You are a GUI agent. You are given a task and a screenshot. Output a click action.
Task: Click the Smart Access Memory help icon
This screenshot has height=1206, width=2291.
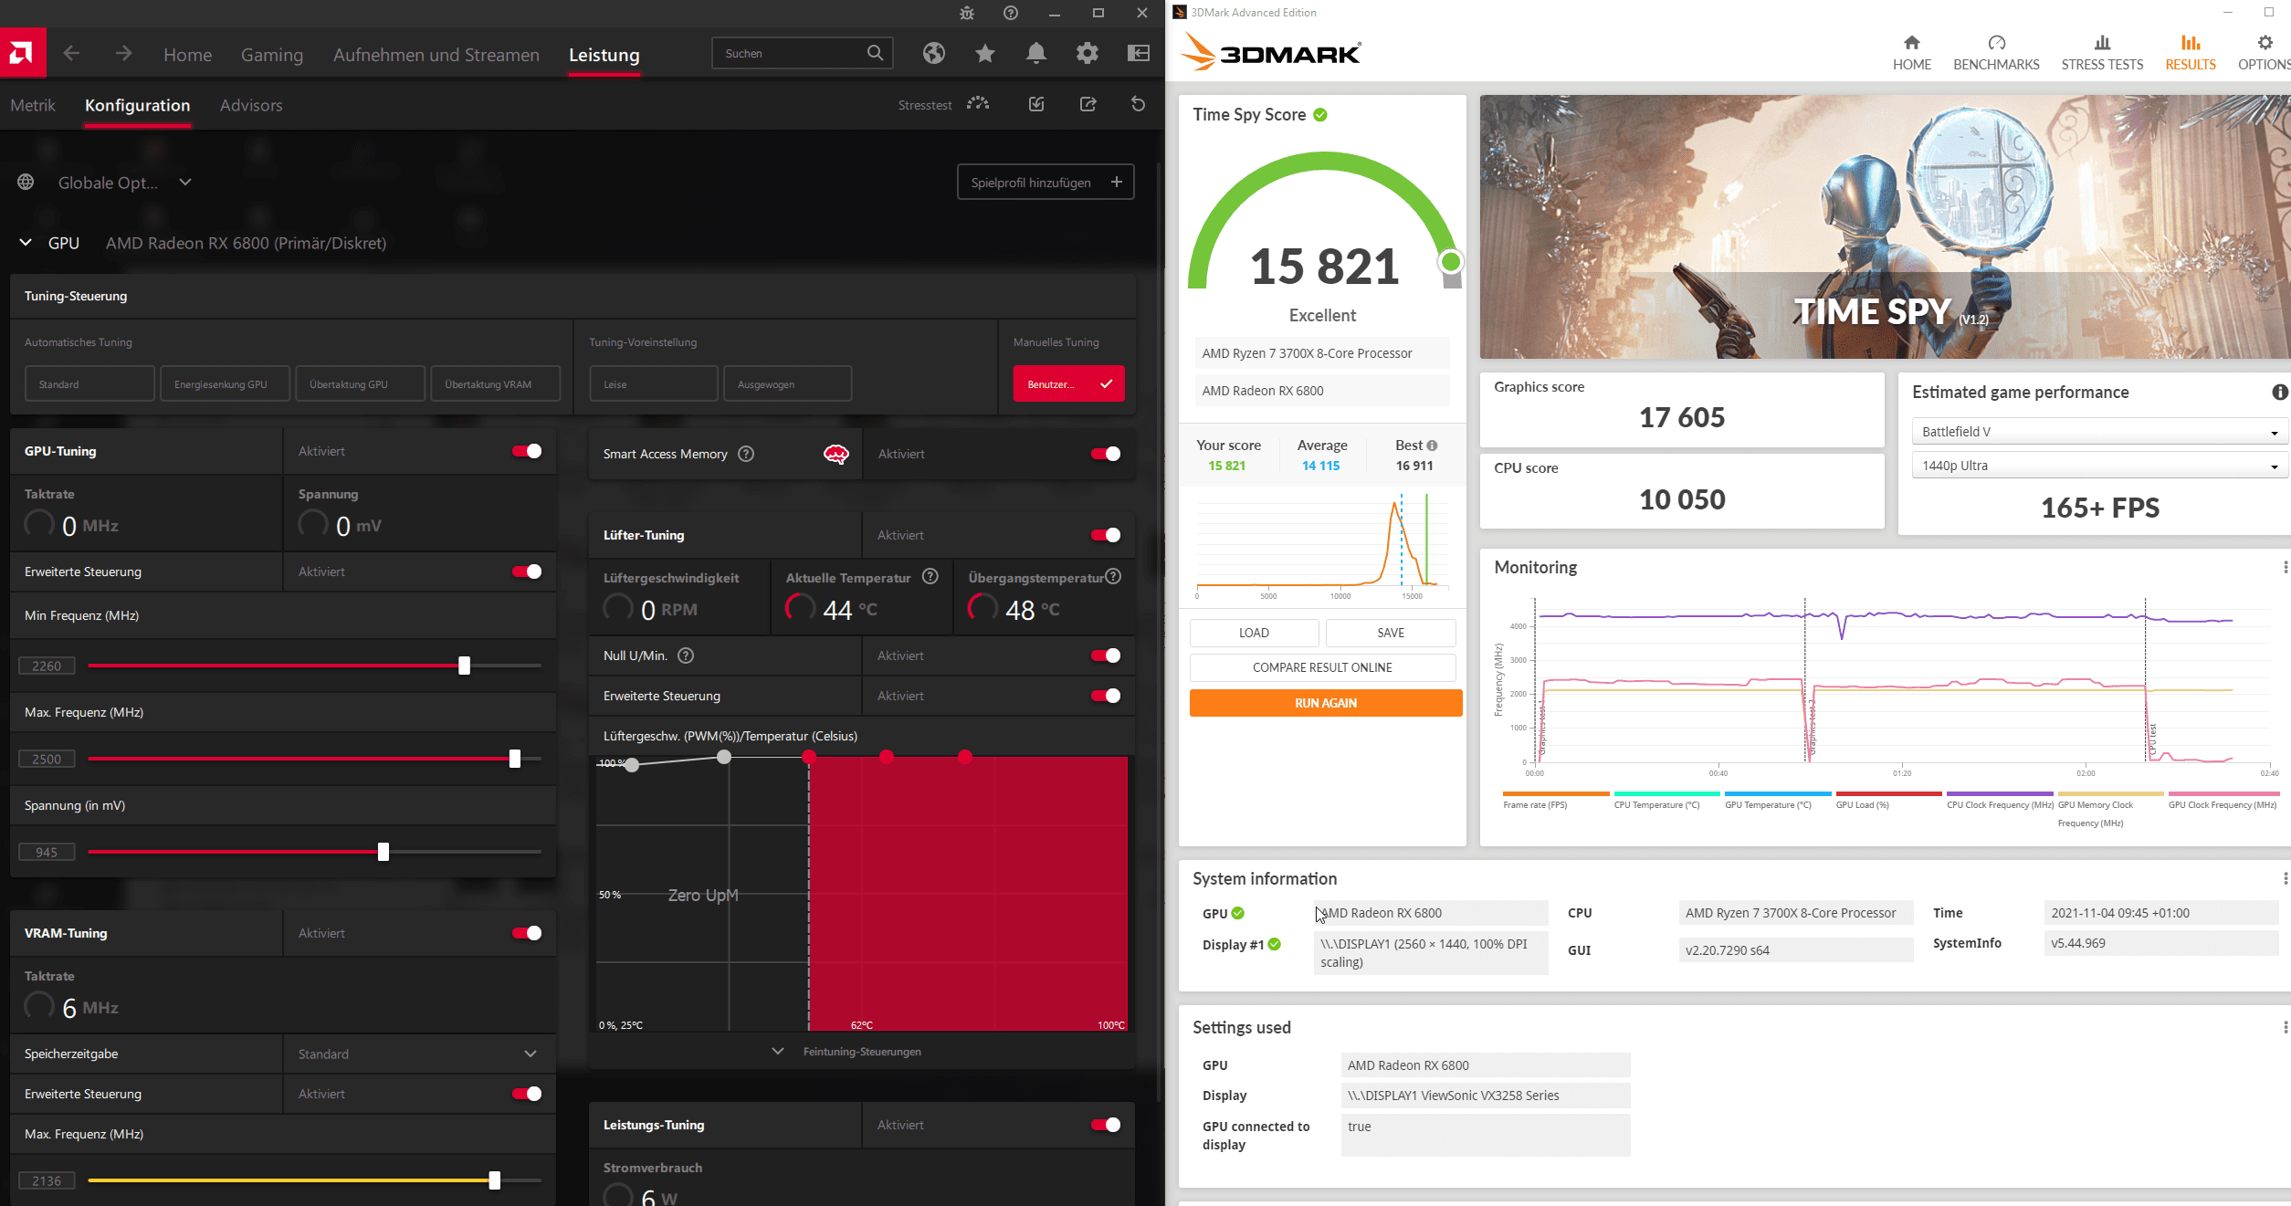(x=746, y=454)
